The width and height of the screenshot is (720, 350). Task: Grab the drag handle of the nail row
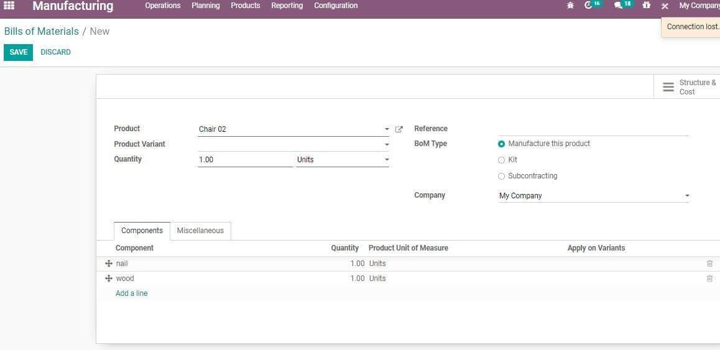[x=109, y=264]
